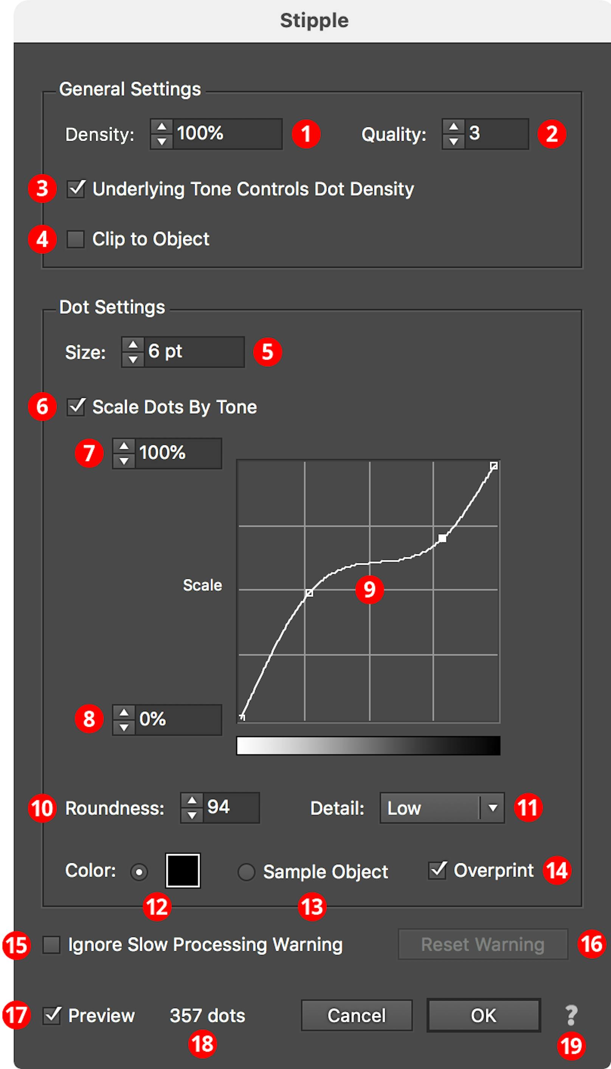Increase dot Size with the up arrow

click(x=133, y=345)
